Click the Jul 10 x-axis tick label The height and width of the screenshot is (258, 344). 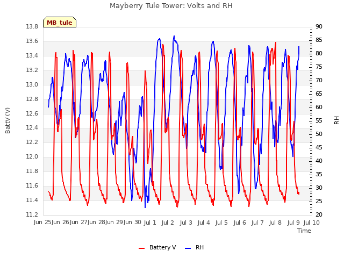[x=312, y=223]
